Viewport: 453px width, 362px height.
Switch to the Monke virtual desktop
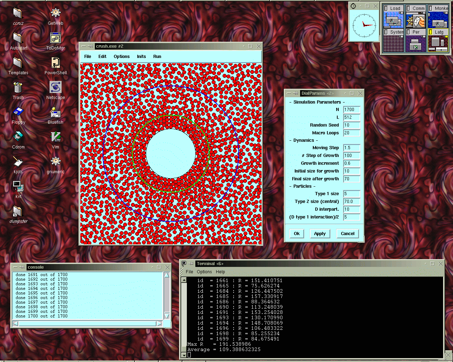[x=438, y=17]
